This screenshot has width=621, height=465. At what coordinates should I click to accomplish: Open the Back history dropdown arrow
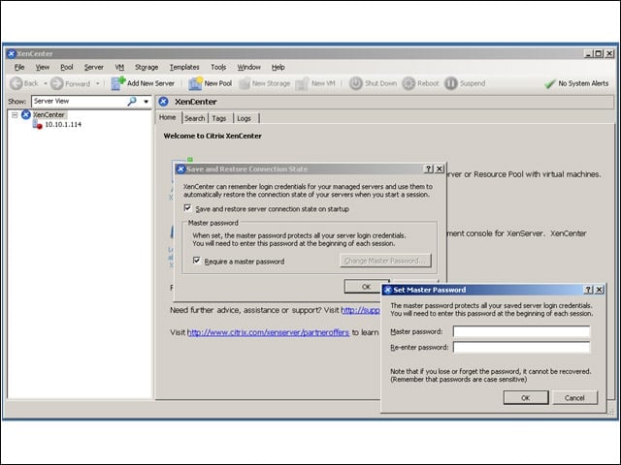[46, 83]
